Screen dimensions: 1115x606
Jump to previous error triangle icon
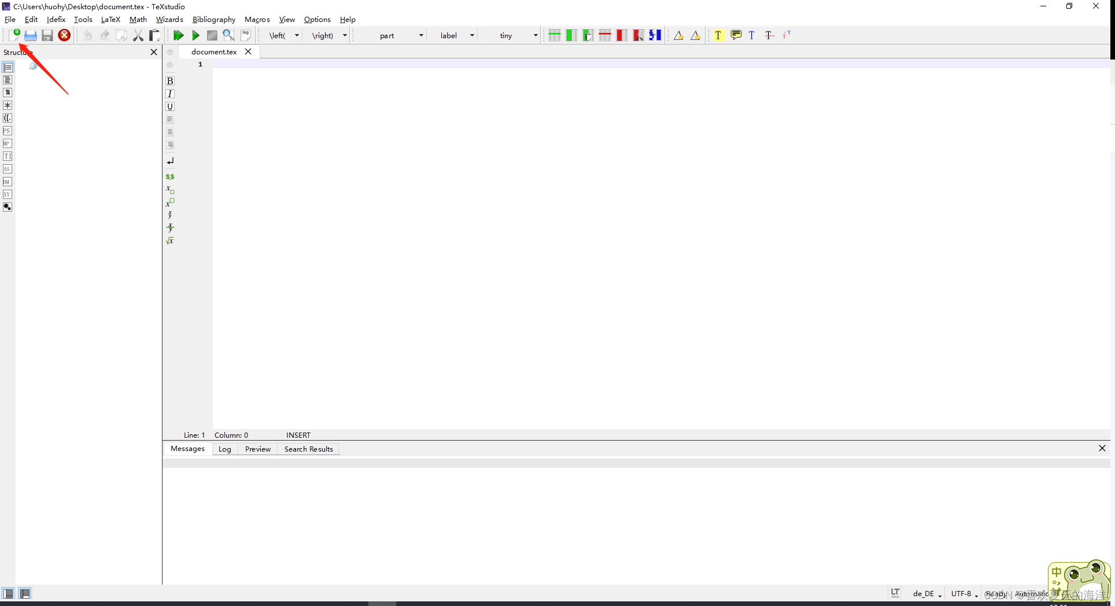pos(678,35)
